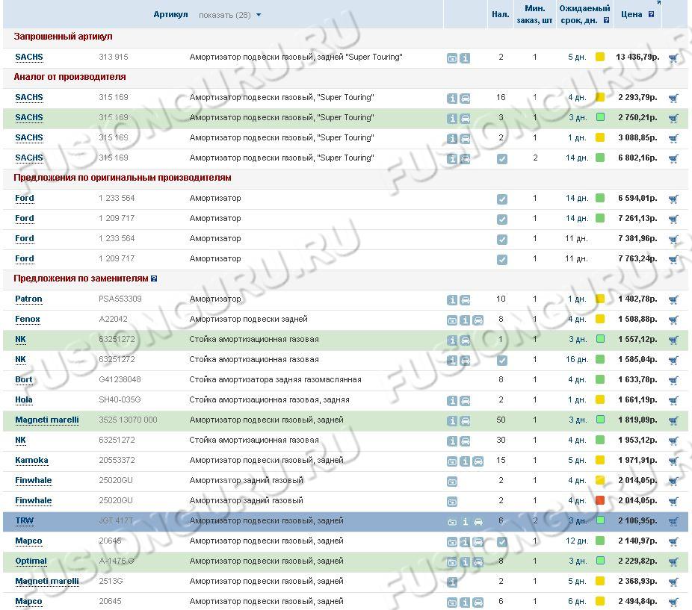Open the Kamoka brand link
Viewport: 692px width, 610px height.
pos(32,461)
